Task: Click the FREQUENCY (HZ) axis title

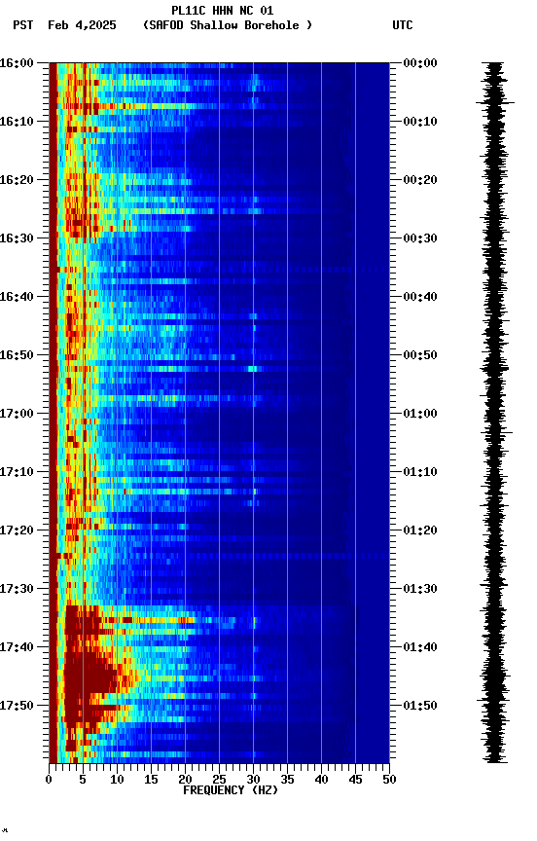Action: coord(231,791)
